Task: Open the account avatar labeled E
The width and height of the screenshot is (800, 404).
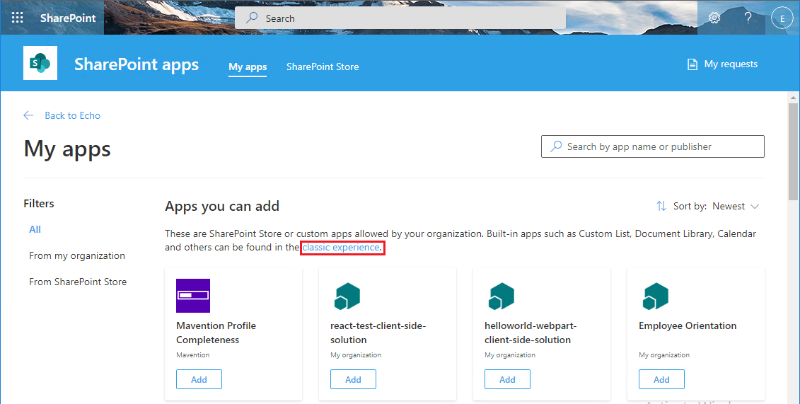Action: 782,18
